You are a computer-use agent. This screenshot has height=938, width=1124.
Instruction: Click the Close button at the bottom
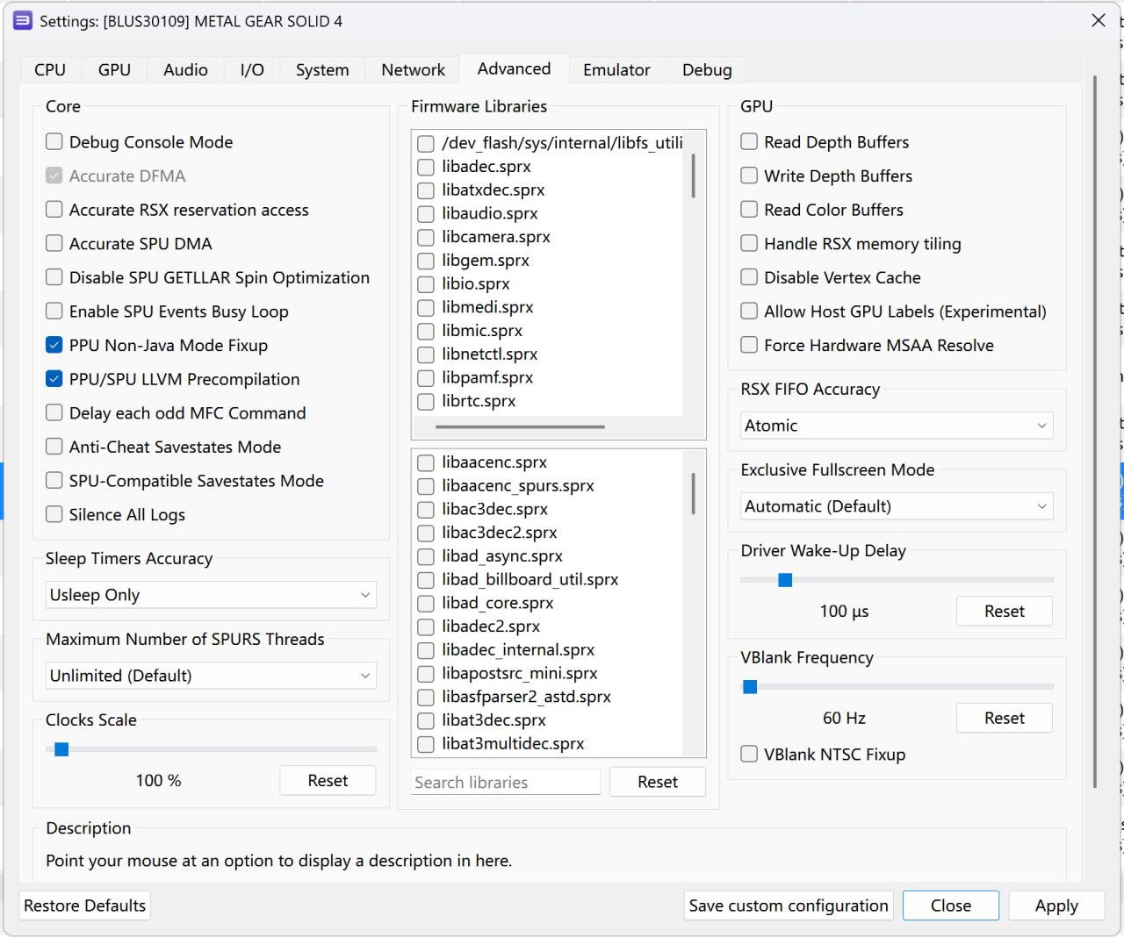951,906
